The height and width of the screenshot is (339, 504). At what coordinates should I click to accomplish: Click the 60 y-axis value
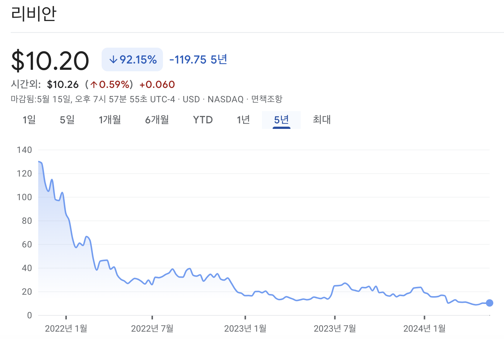[27, 244]
